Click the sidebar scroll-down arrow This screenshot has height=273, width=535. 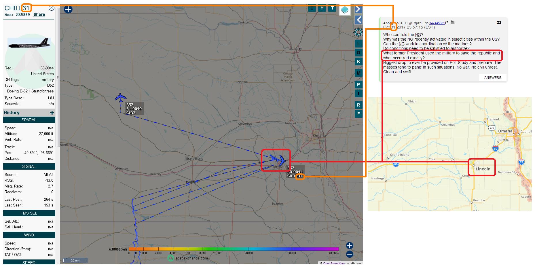point(58,263)
